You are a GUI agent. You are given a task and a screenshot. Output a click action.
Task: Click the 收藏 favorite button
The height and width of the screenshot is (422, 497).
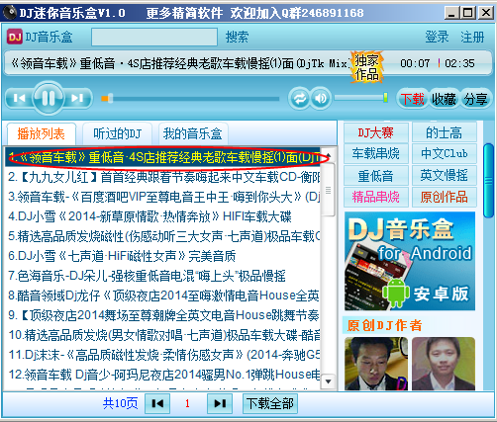(x=444, y=99)
